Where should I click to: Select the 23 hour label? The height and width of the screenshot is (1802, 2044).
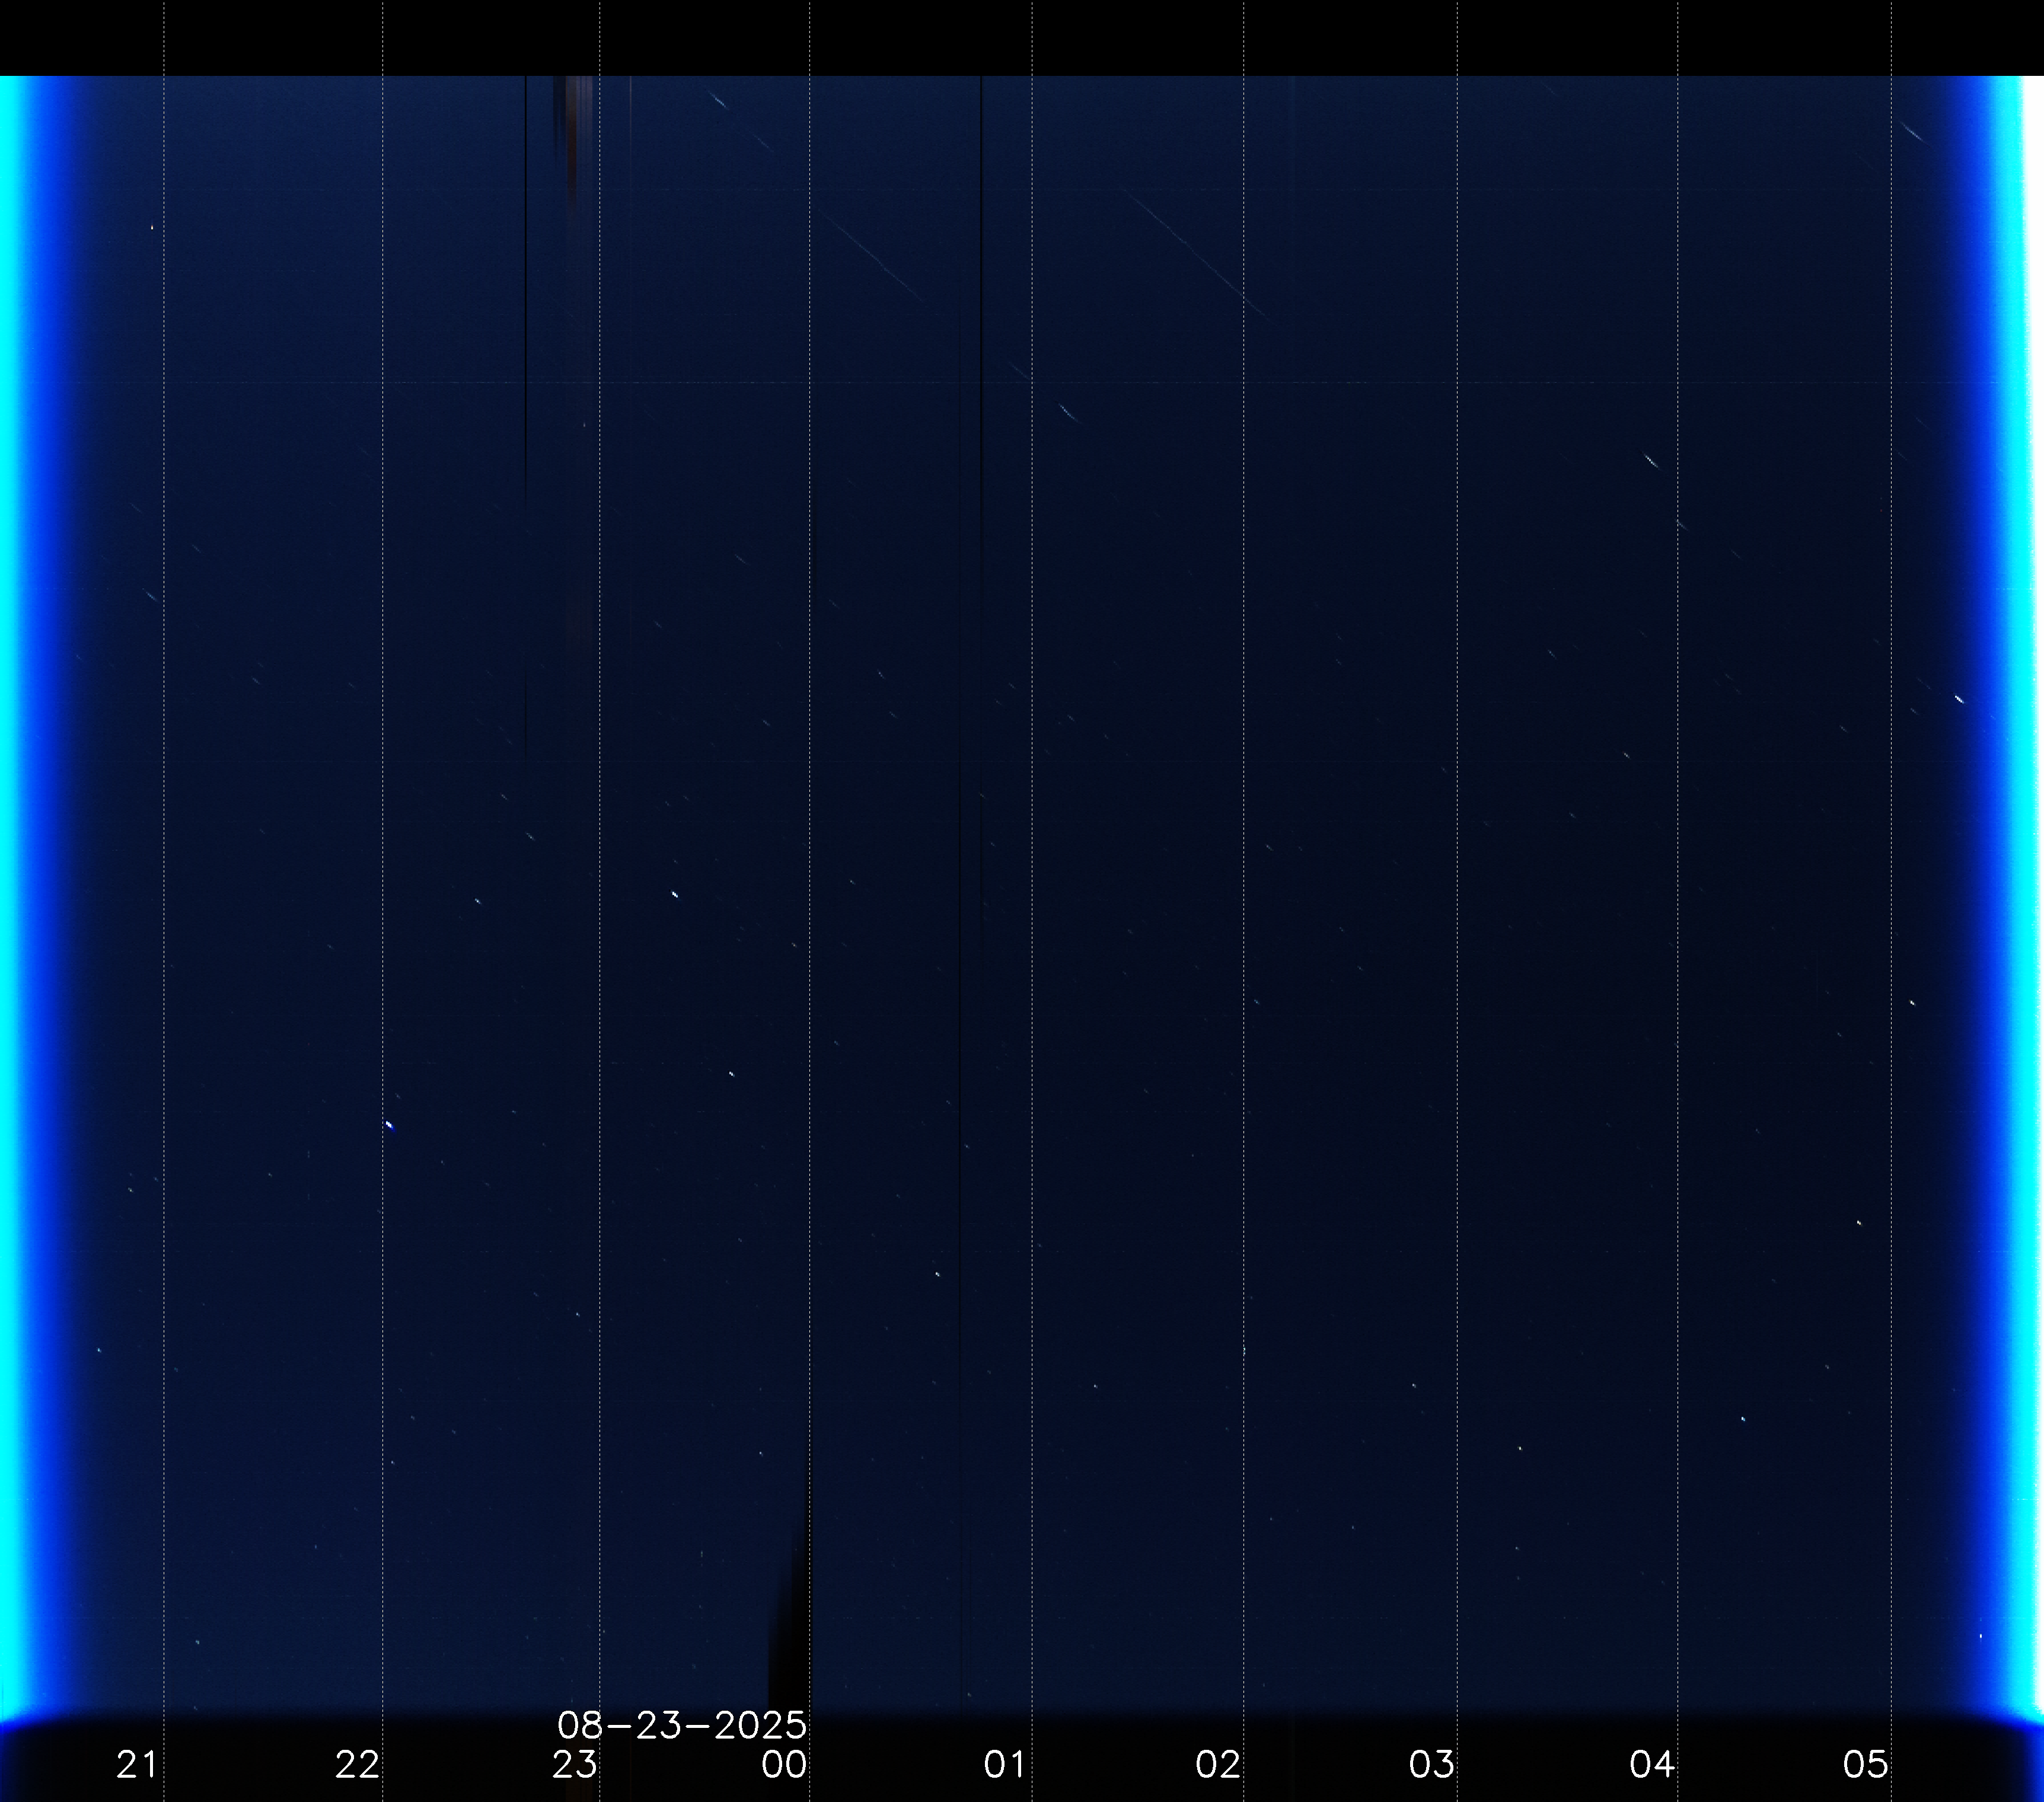pyautogui.click(x=575, y=1765)
